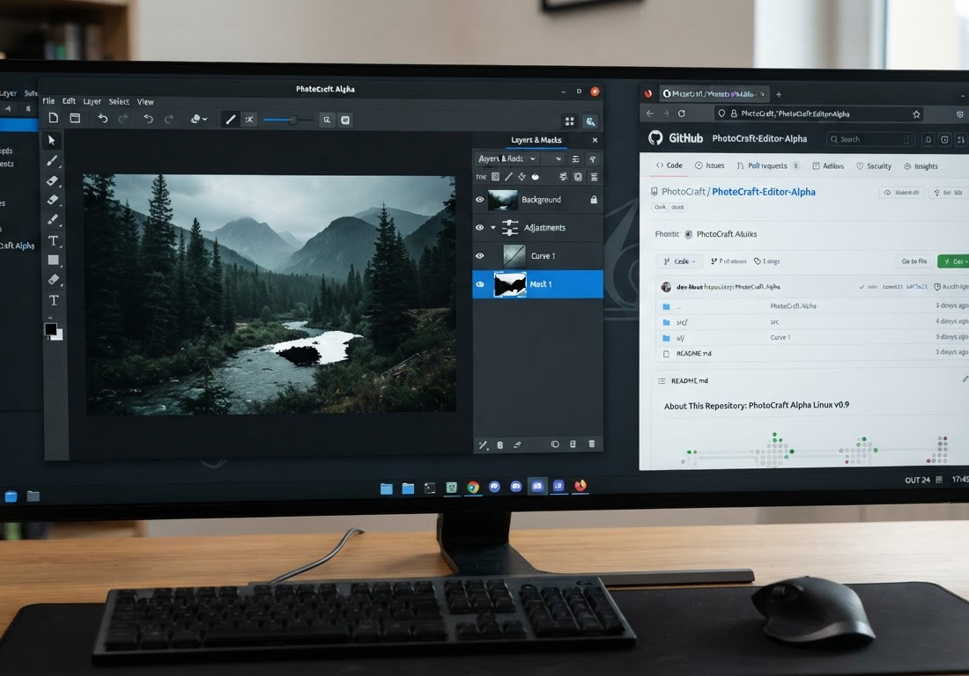Open README.md in the repository file list

point(693,354)
